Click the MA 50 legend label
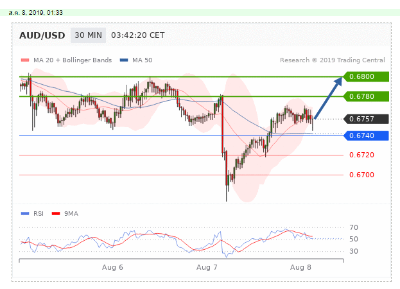 [x=142, y=60]
